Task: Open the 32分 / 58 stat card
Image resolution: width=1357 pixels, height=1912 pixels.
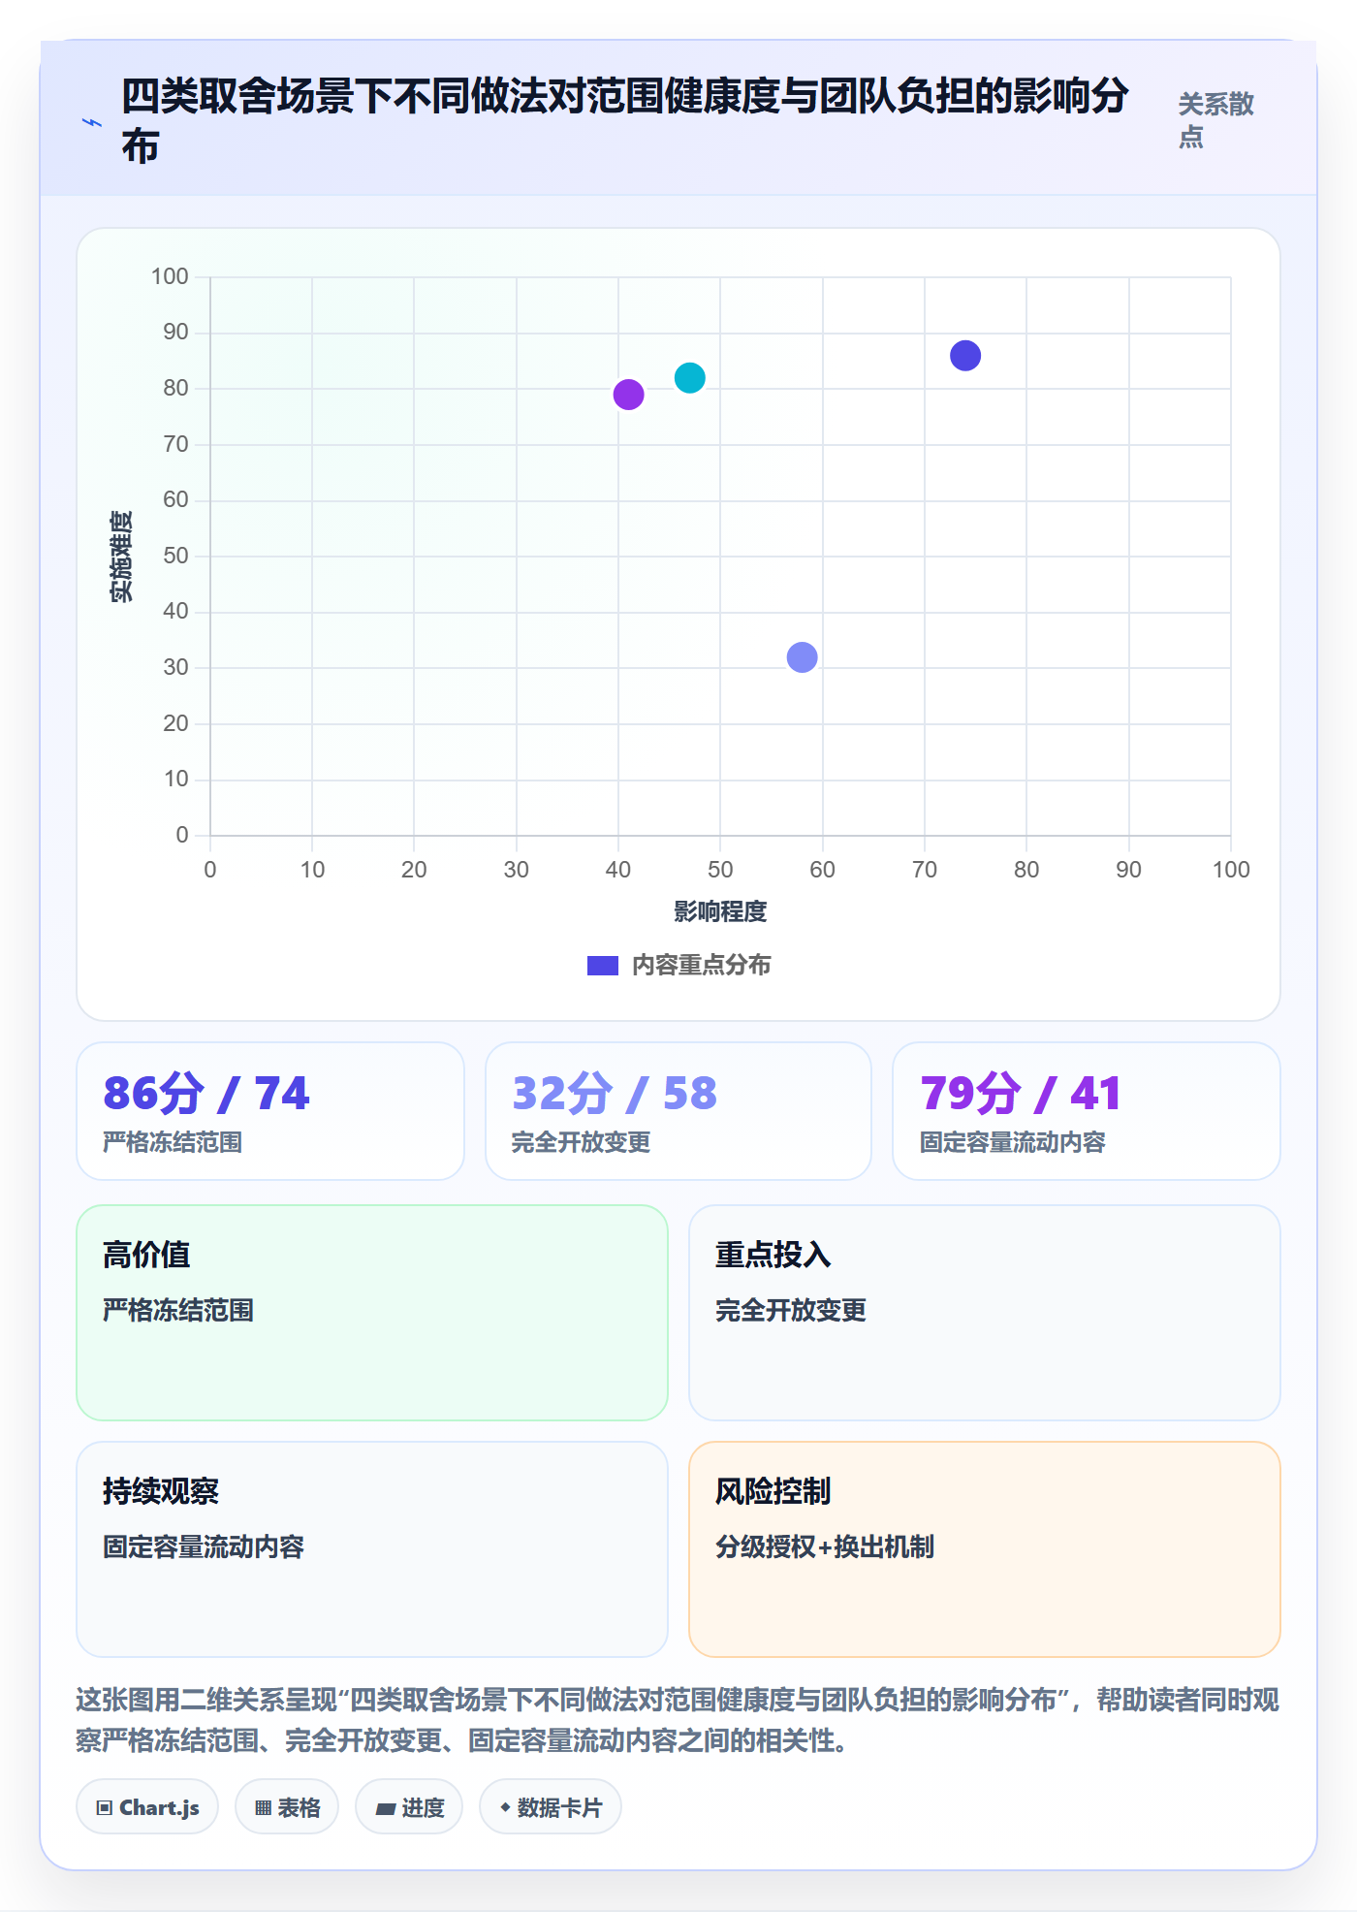Action: pyautogui.click(x=678, y=1111)
